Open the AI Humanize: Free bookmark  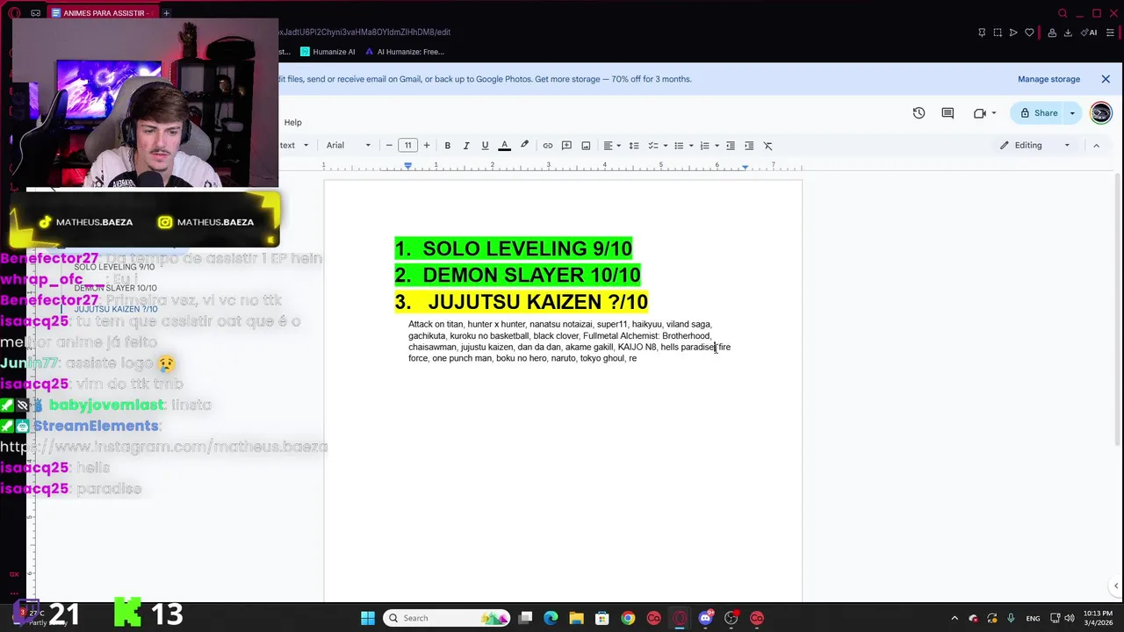click(x=405, y=52)
